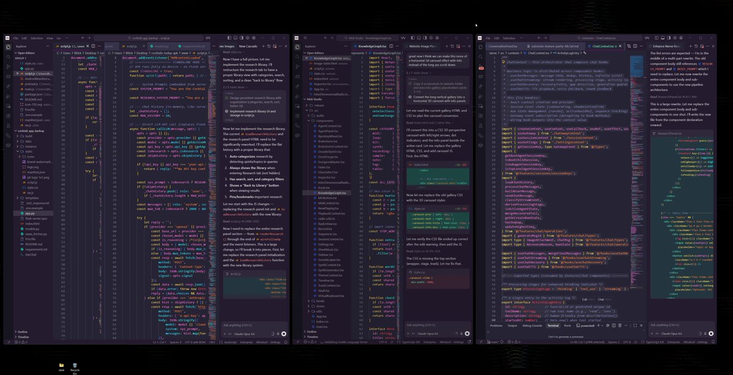The height and width of the screenshot is (375, 733).
Task: Switch to Problems tab in Substrate bottom panel
Action: pyautogui.click(x=496, y=326)
